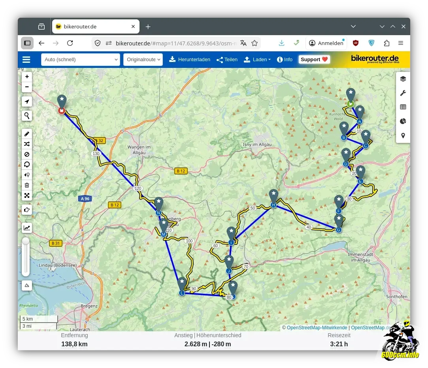Click the reverse route shuffle icon
The image size is (428, 368).
coord(27,144)
